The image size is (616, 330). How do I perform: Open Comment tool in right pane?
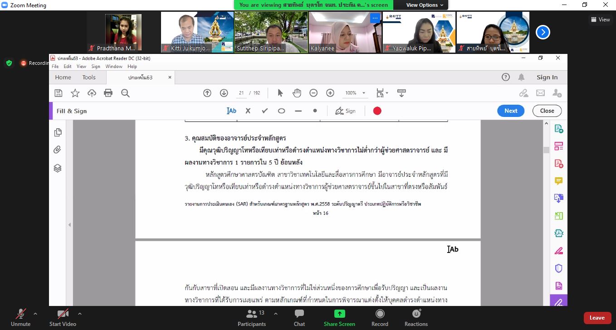tap(559, 181)
